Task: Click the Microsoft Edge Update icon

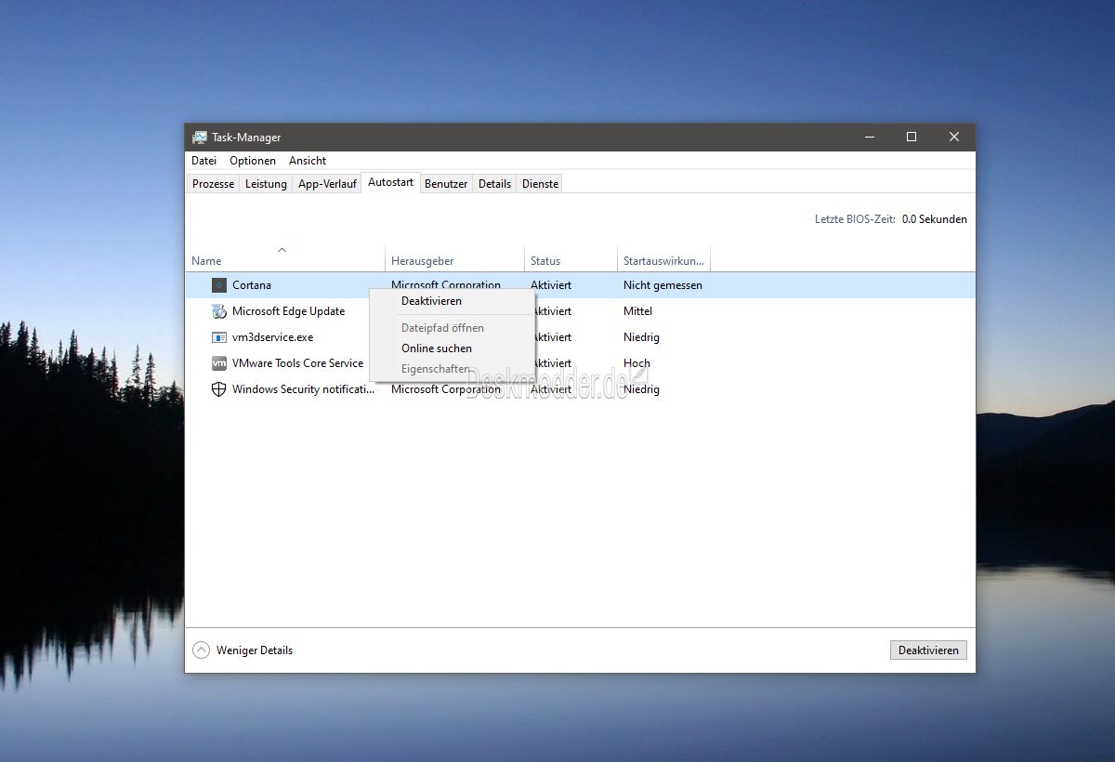Action: click(219, 311)
